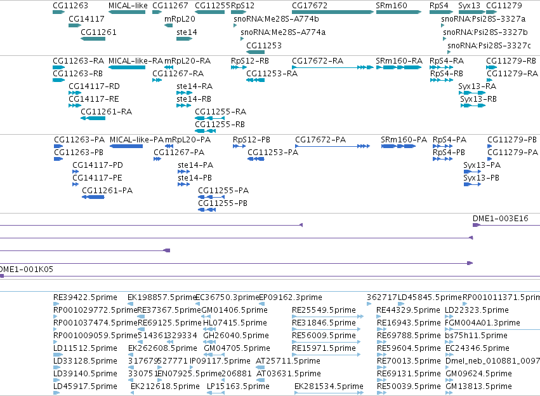540x396 pixels.
Task: Select the DME1-003E16 clone
Action: (x=506, y=225)
